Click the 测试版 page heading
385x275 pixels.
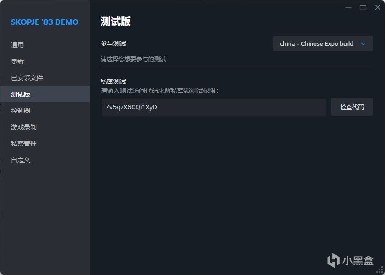(116, 22)
